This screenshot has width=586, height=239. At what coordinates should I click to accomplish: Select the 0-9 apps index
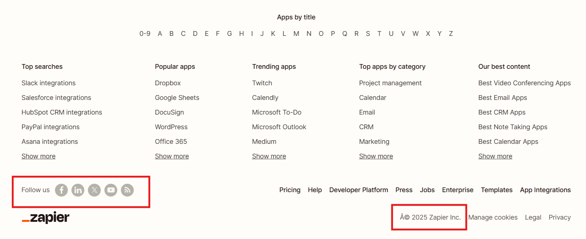point(145,34)
